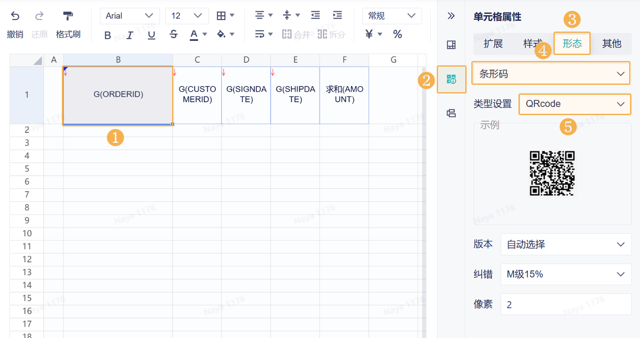The width and height of the screenshot is (640, 338).
Task: Click the merge cells button
Action: pos(296,35)
